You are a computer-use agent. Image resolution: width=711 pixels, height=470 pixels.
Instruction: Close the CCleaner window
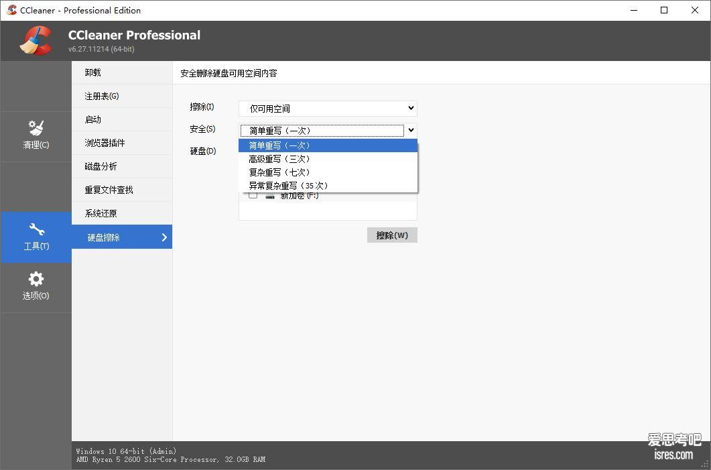(695, 10)
